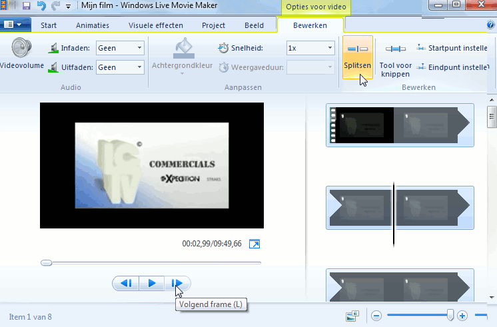Open the Animaties tab

(92, 25)
